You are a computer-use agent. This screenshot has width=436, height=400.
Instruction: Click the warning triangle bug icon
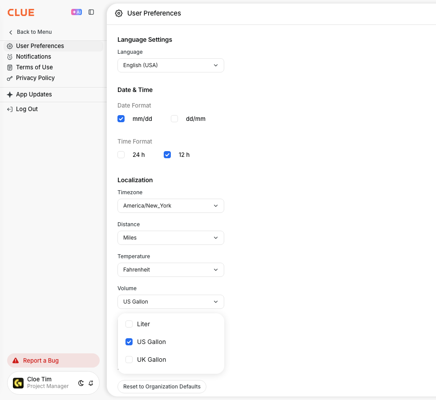pos(16,360)
